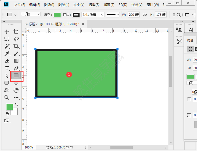Screen dimensions: 197x151
Task: Click the search magnifier in options bar
Action: [179, 15]
